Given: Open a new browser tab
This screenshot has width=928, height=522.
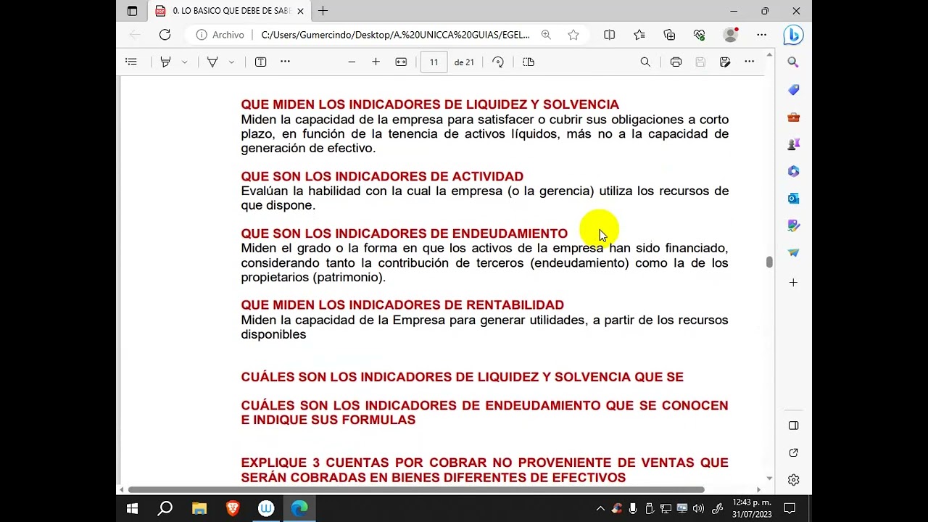Looking at the screenshot, I should tap(323, 11).
